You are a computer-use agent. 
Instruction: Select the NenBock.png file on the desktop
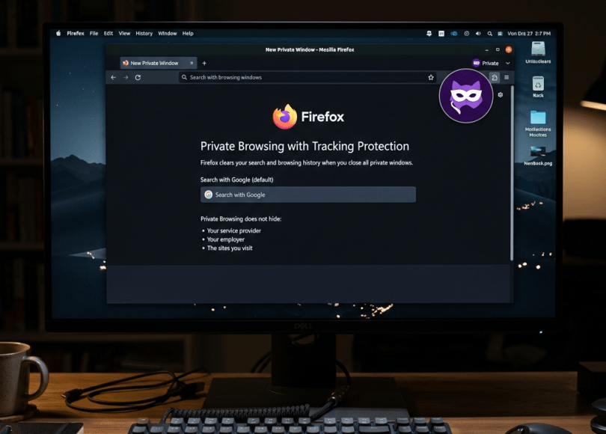click(x=538, y=156)
